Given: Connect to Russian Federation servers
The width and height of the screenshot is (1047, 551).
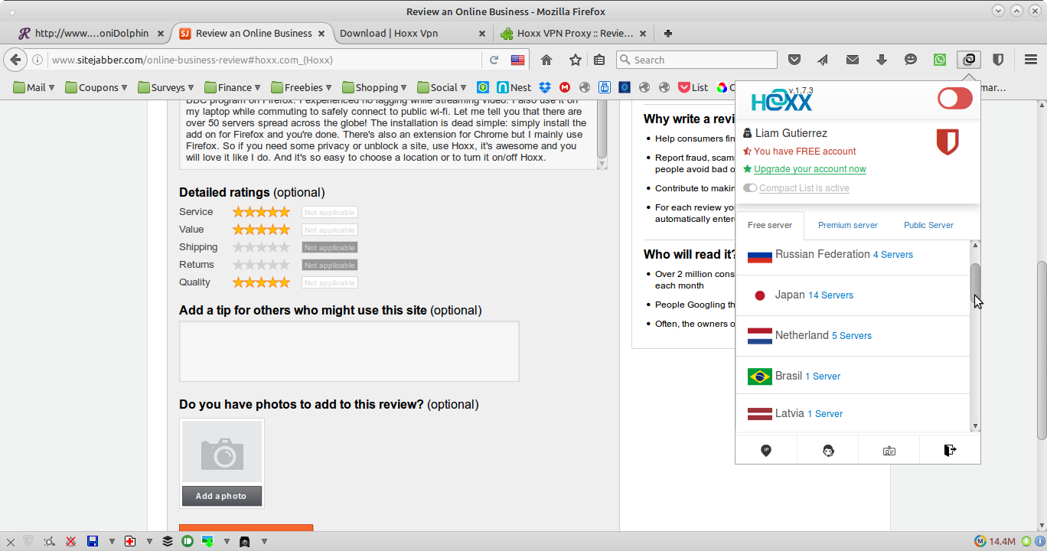Looking at the screenshot, I should tap(853, 255).
